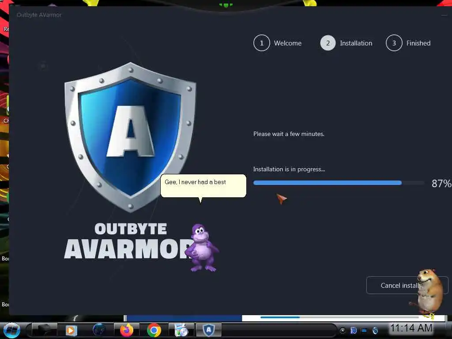Open the dark globe taskbar icon
Screen dimensions: 452x339
(99, 330)
